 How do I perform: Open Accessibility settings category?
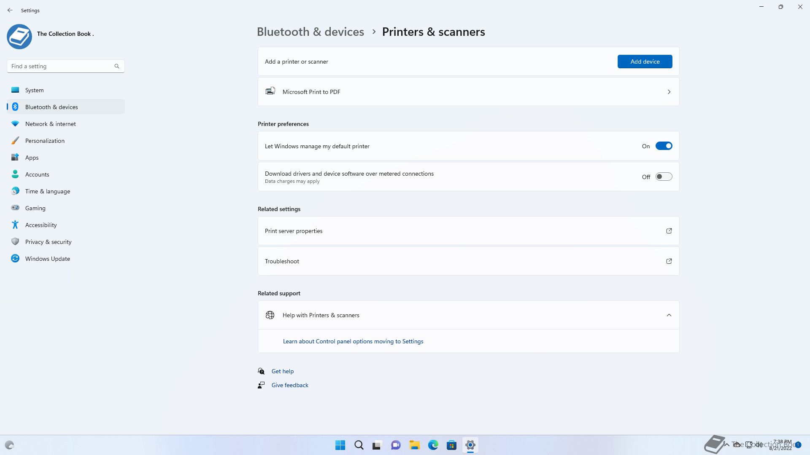(x=66, y=225)
